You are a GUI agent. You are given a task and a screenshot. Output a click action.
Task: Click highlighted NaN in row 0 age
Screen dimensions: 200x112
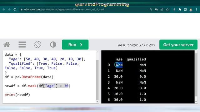coord(119,65)
